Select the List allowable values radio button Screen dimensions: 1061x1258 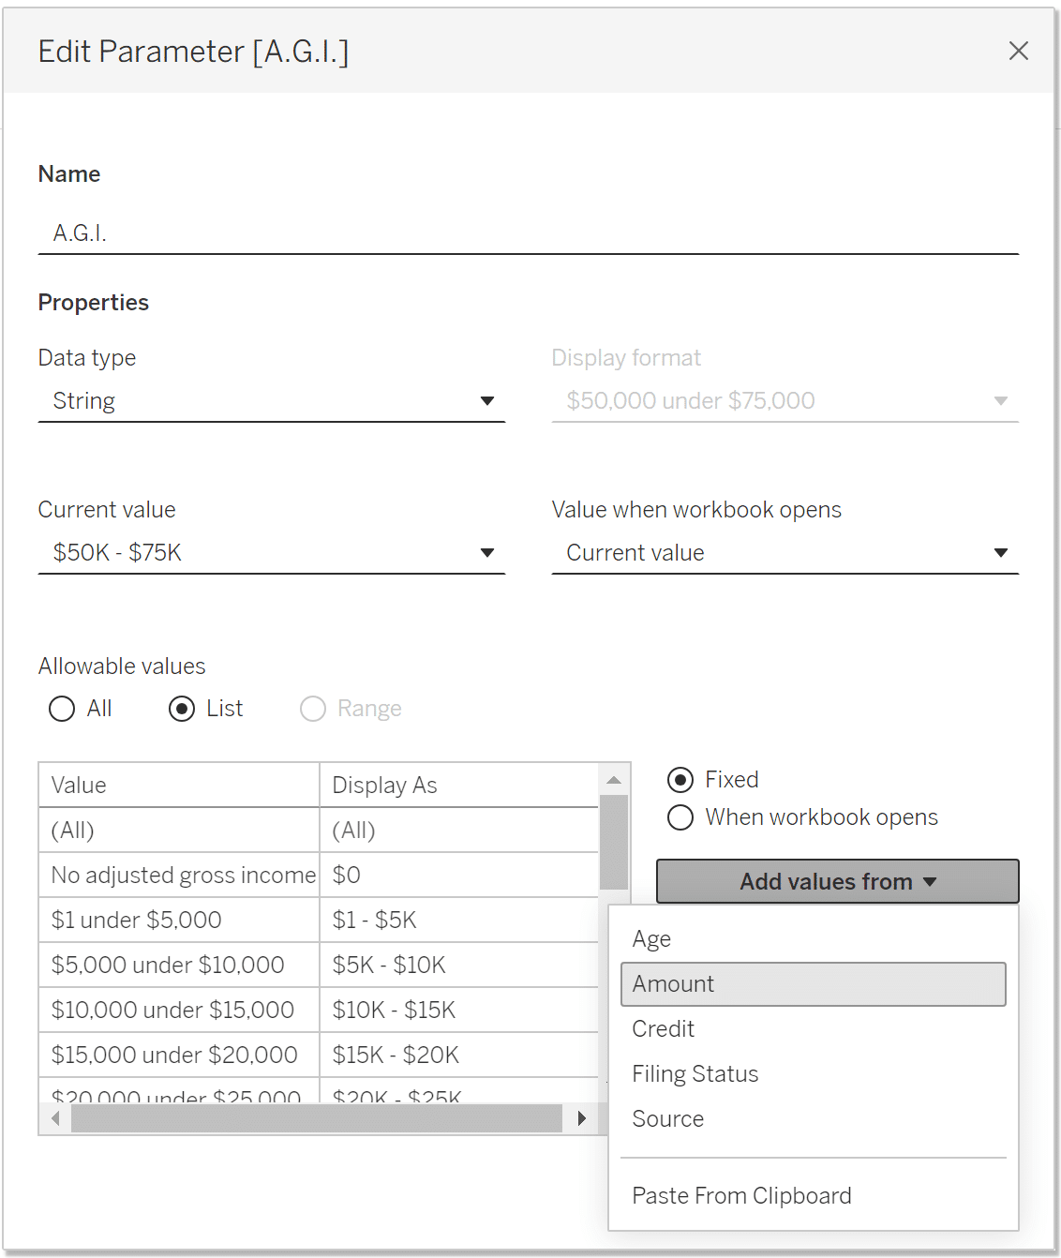pos(182,709)
